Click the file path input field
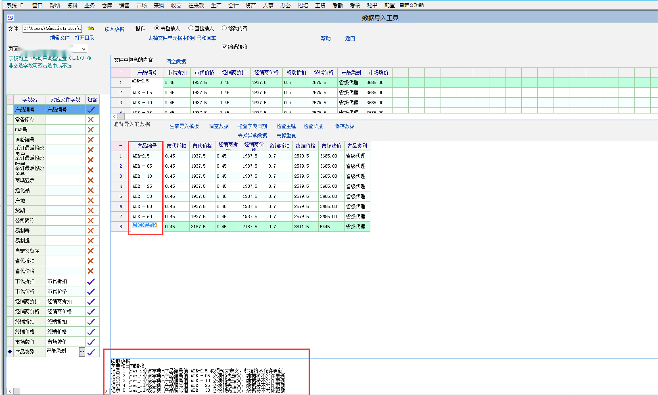This screenshot has width=658, height=395. pyautogui.click(x=52, y=29)
